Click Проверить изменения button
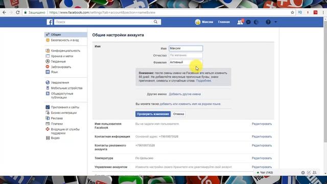Image resolution: width=327 pixels, height=184 pixels. pos(153,114)
